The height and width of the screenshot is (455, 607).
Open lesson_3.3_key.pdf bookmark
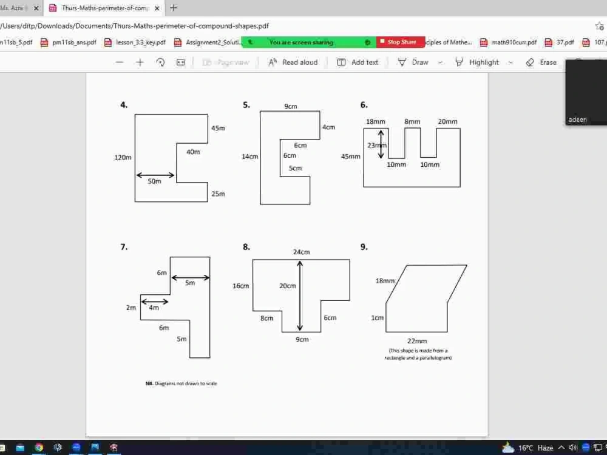(135, 42)
